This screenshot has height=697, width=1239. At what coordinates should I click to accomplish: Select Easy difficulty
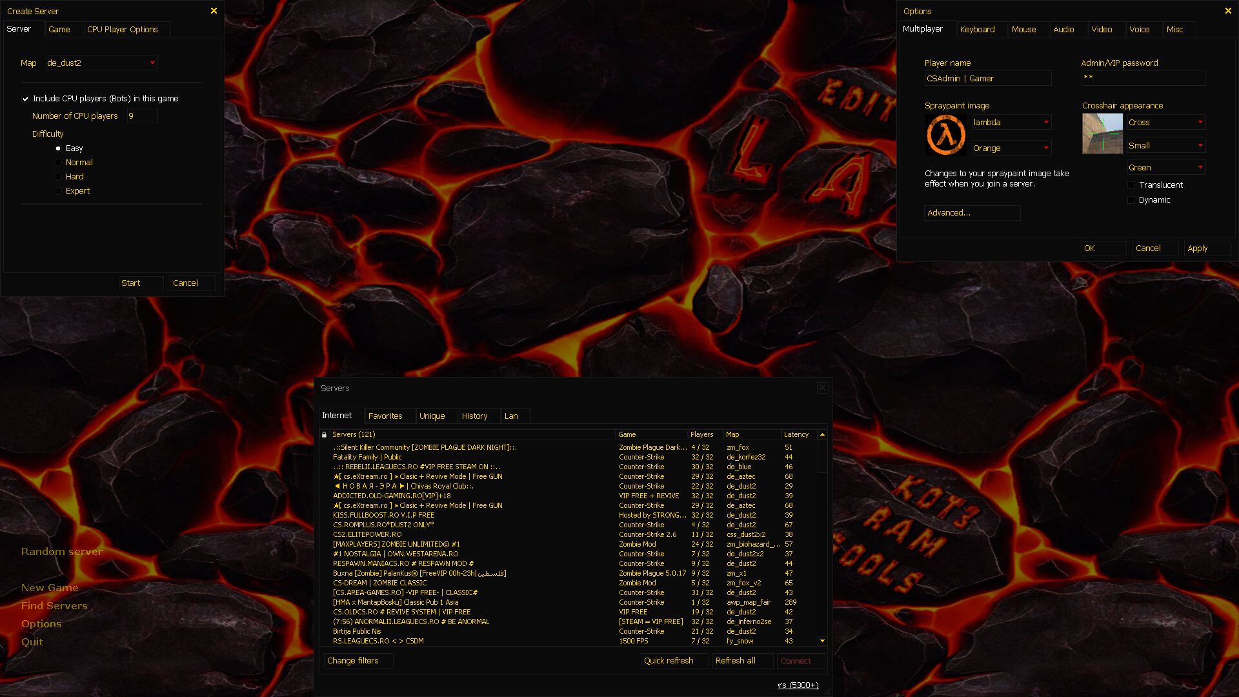(58, 148)
